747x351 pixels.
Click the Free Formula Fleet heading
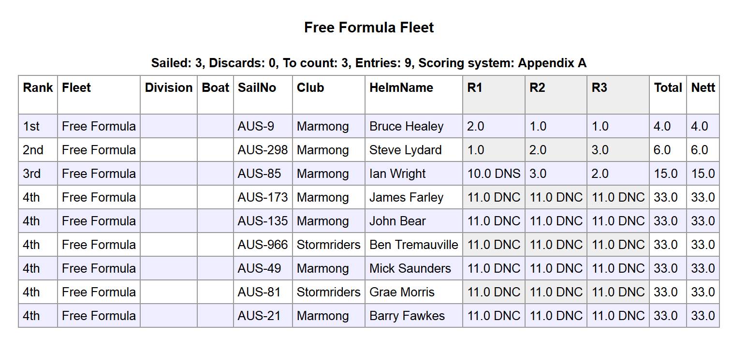[369, 28]
